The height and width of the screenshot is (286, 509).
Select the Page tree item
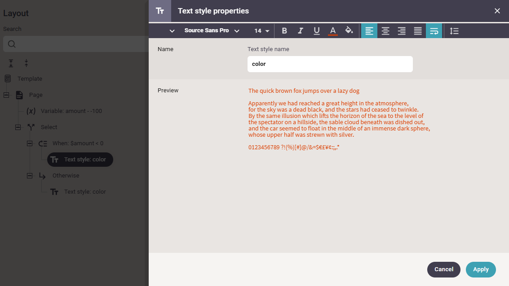coord(35,95)
